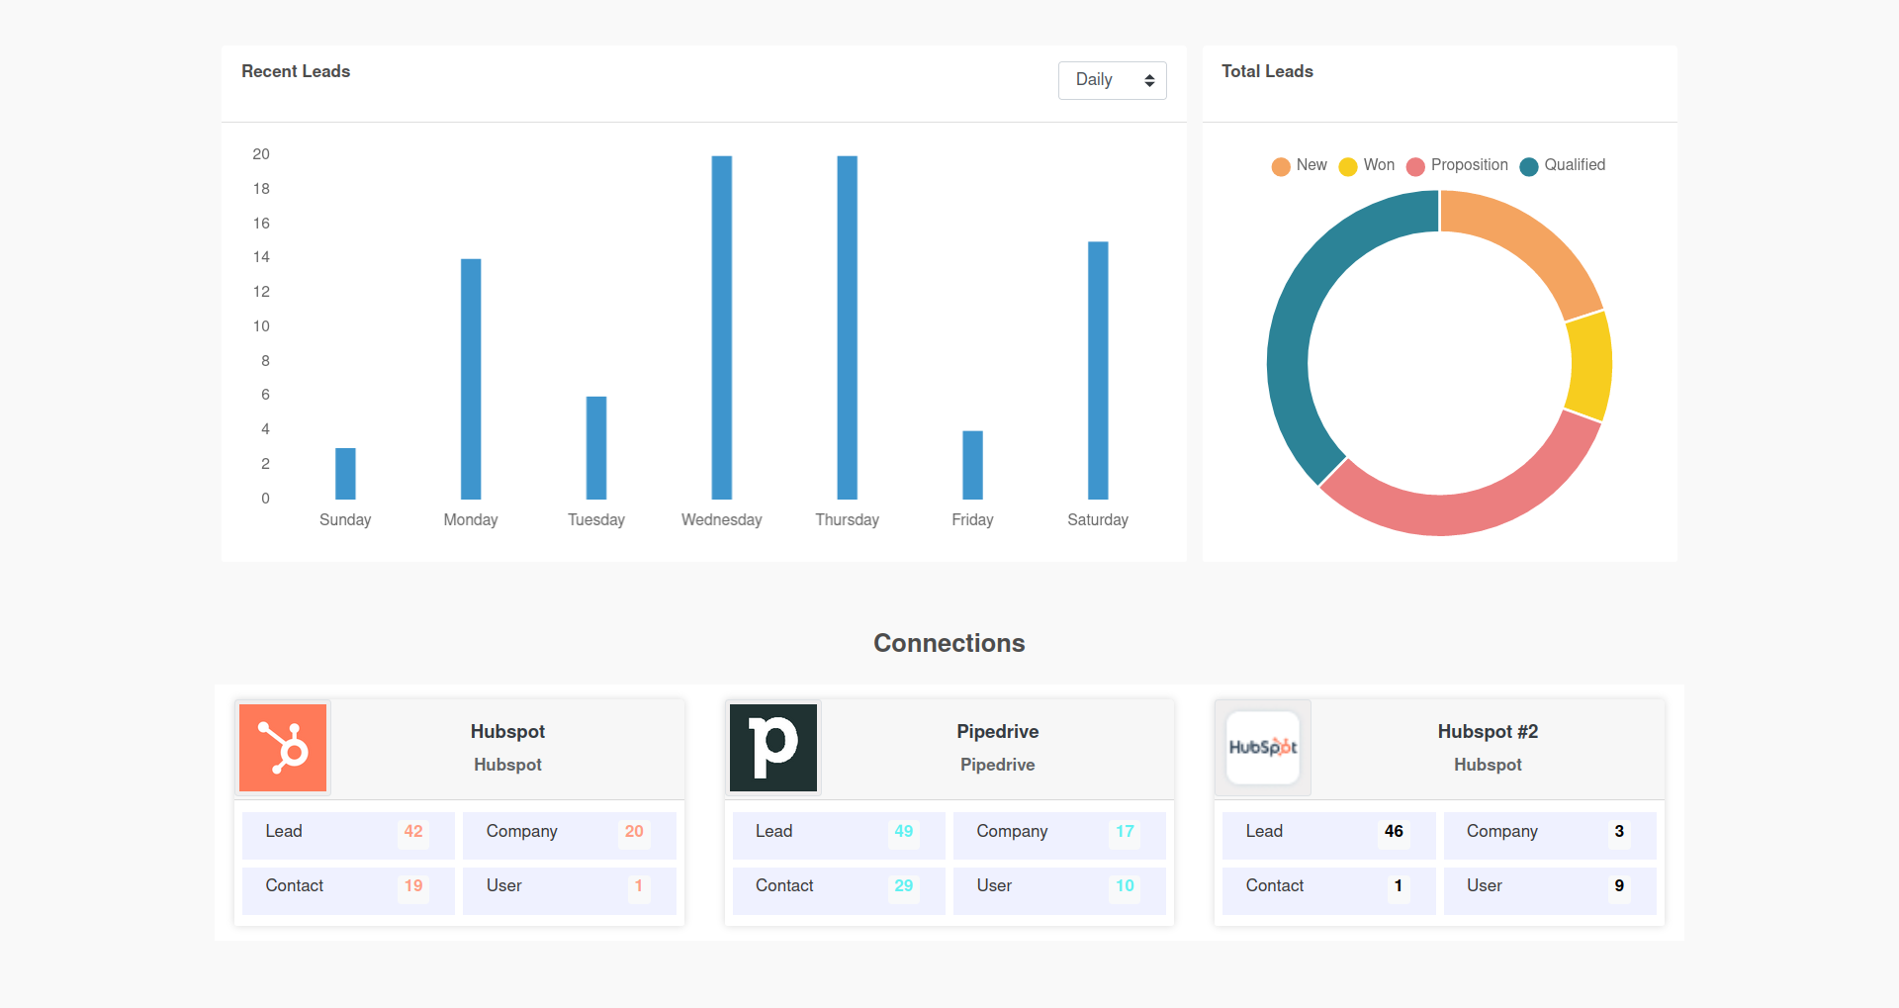
Task: Click Hubspot #2 User count 9
Action: click(x=1619, y=886)
